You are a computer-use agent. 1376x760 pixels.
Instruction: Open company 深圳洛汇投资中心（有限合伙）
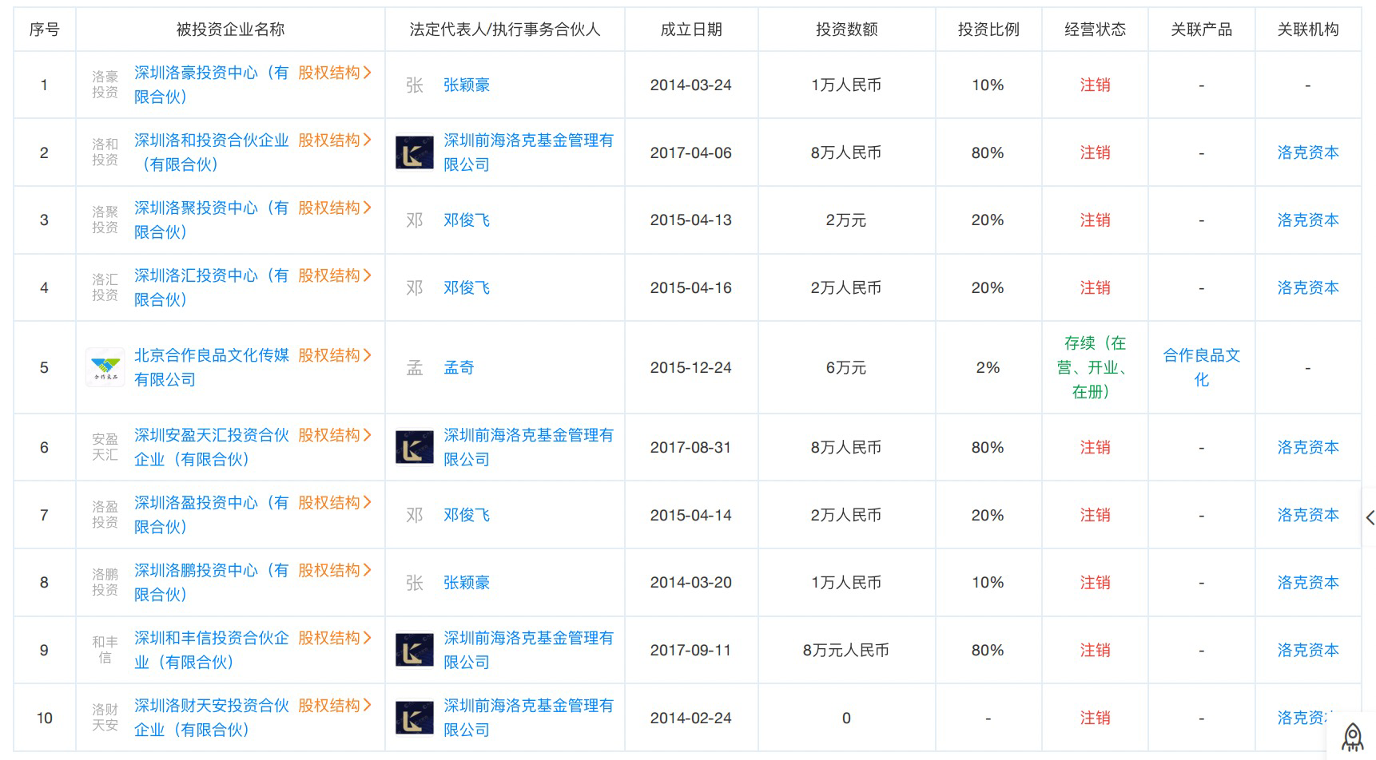click(212, 287)
